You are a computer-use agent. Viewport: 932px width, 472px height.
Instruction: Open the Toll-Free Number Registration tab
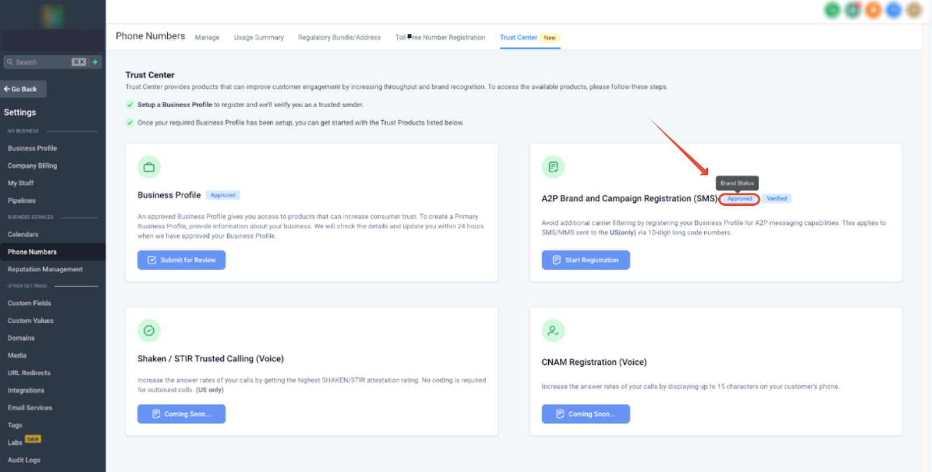(x=440, y=37)
